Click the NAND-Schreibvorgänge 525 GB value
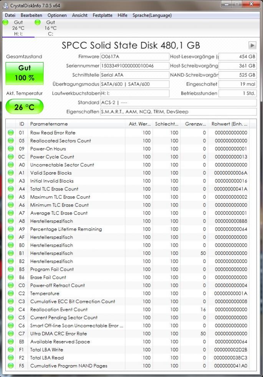This screenshot has height=377, width=263. pyautogui.click(x=238, y=75)
